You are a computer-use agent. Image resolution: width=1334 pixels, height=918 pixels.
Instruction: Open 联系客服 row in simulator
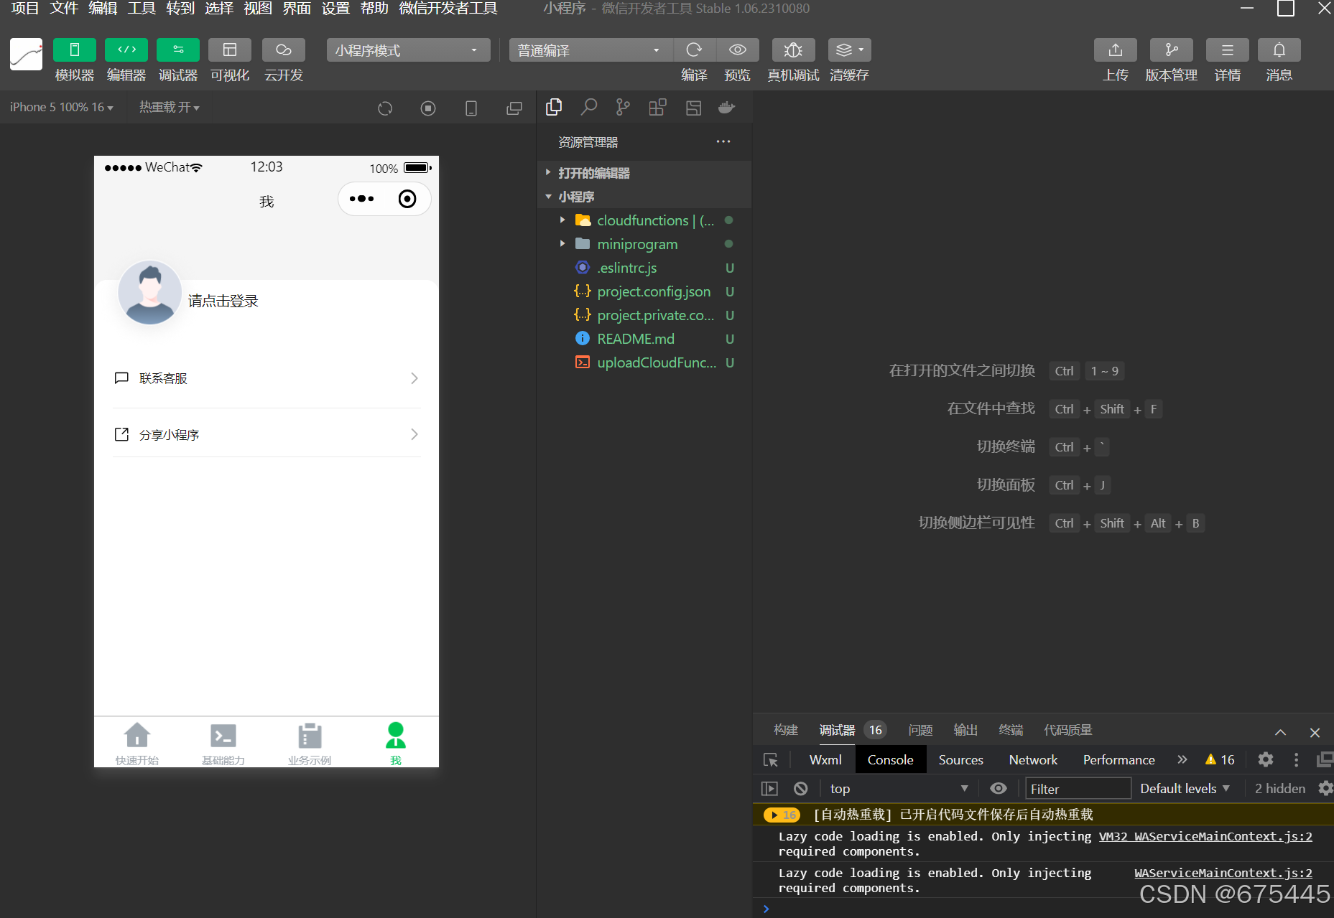tap(267, 378)
